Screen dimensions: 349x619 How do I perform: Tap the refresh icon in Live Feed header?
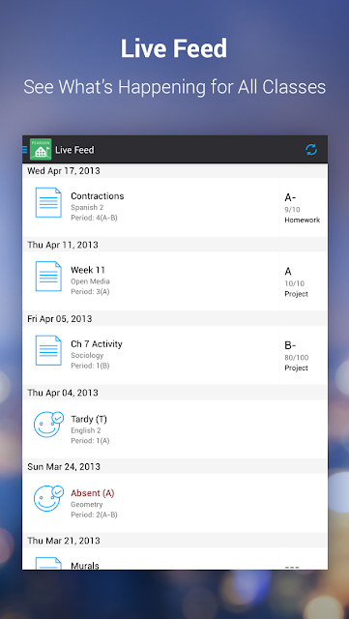coord(311,150)
